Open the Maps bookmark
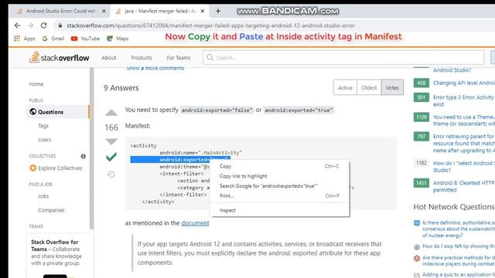 click(118, 39)
